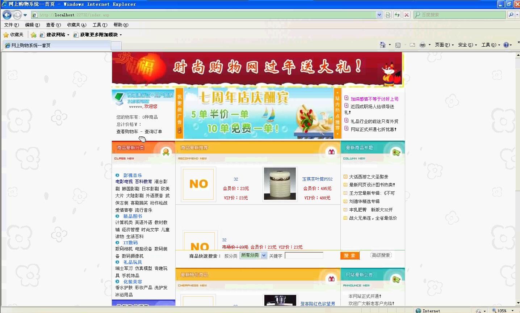Click the medal icon in 商品最新分类 header
Image resolution: width=520 pixels, height=313 pixels.
click(x=166, y=152)
